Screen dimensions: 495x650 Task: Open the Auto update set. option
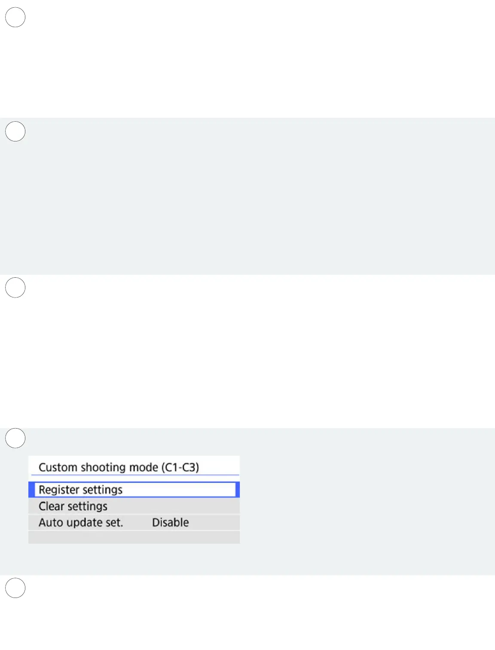(81, 522)
